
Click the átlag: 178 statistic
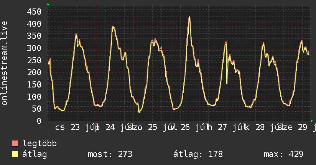(198, 154)
